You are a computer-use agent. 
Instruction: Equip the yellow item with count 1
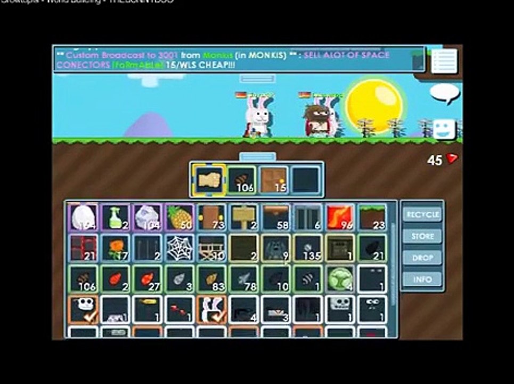click(x=148, y=309)
